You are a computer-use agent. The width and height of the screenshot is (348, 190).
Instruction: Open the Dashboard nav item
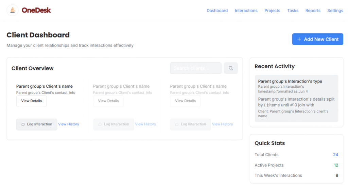(x=217, y=11)
